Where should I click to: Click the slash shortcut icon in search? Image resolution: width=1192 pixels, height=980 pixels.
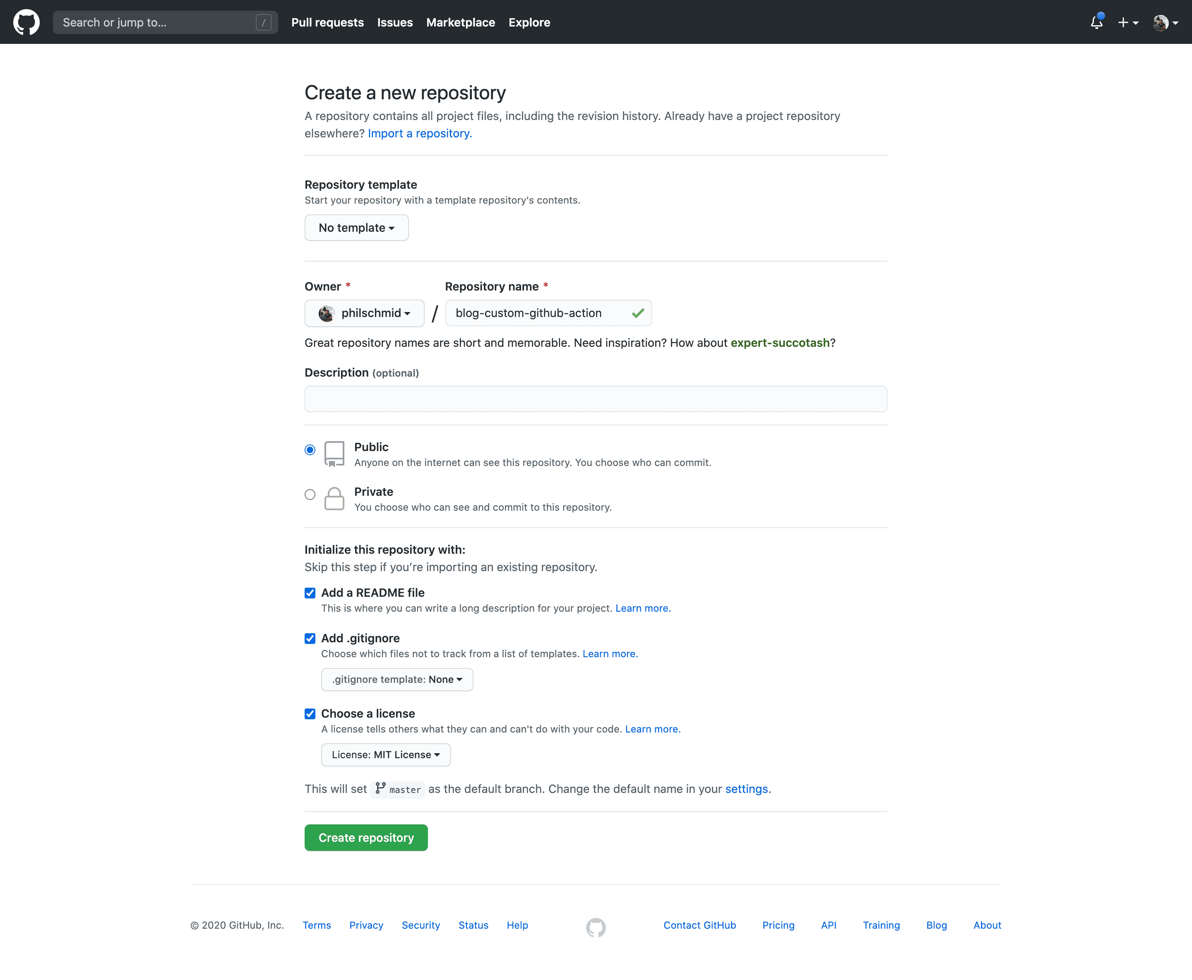[263, 23]
